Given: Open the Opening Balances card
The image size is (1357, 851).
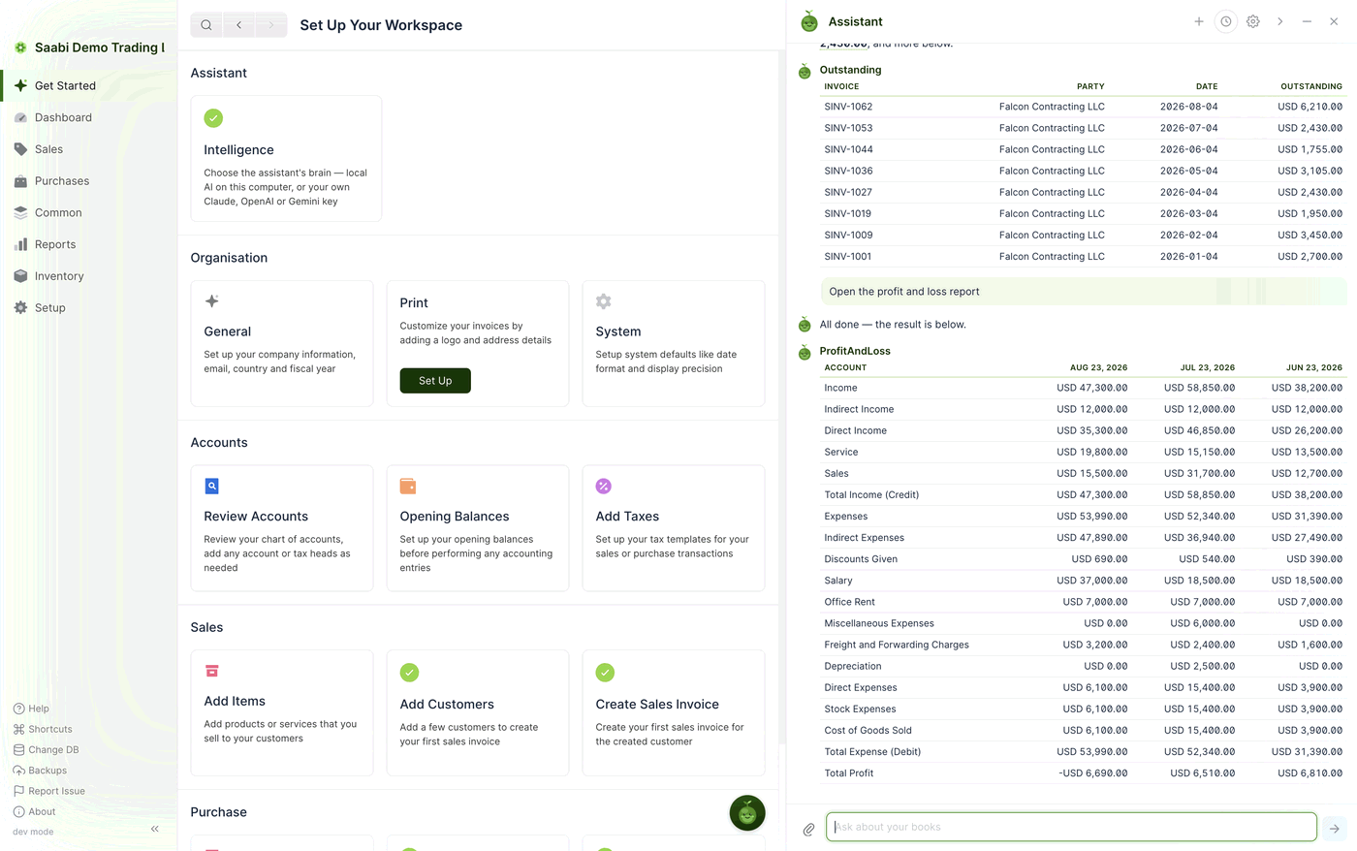Looking at the screenshot, I should pyautogui.click(x=478, y=528).
